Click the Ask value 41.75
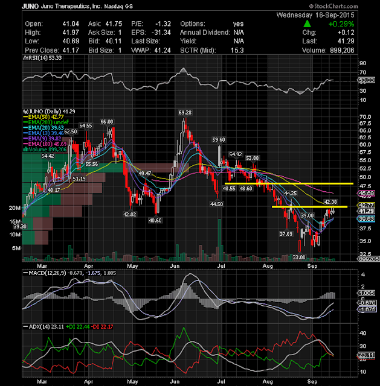Screen dimensions: 380x386 tap(114, 24)
